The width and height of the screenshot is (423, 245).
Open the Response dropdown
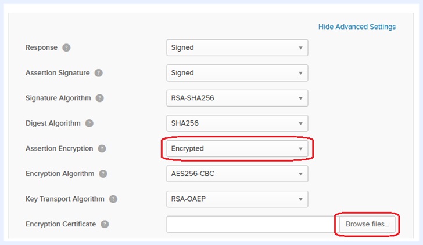coord(237,47)
